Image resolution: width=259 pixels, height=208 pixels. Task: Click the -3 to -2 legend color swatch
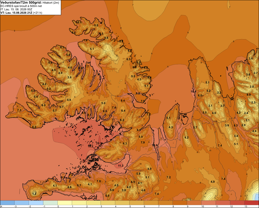point(22,203)
